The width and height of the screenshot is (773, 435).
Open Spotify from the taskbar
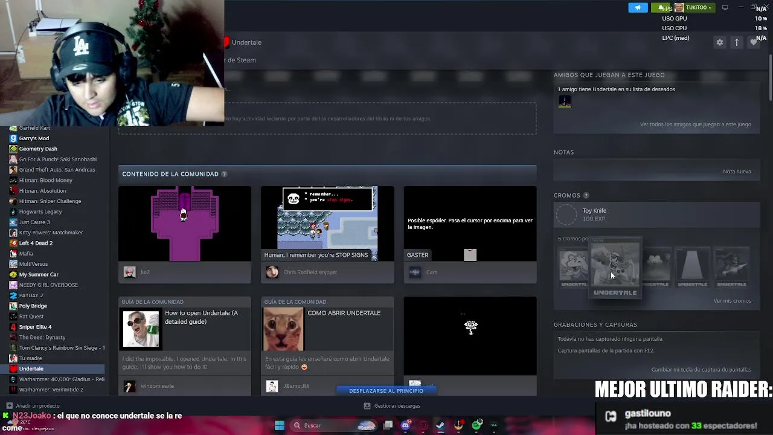tap(476, 425)
